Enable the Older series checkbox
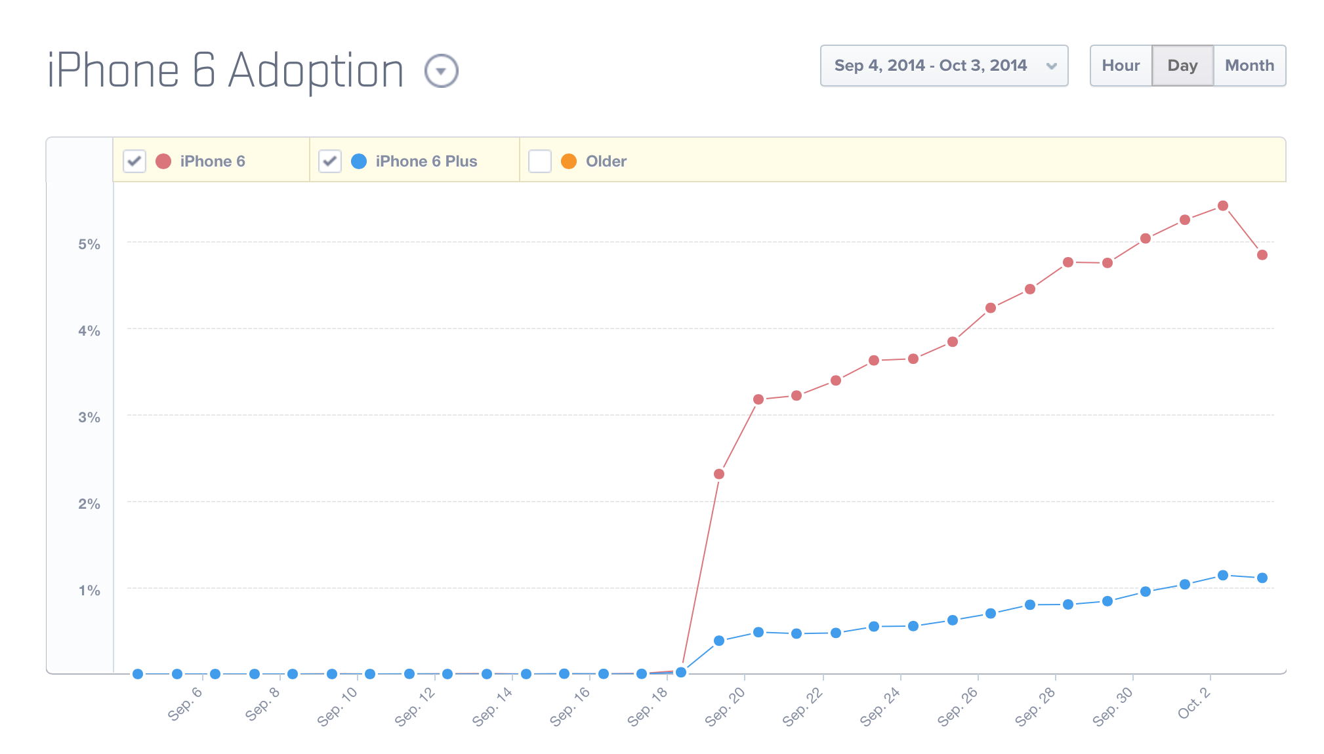 click(x=540, y=161)
